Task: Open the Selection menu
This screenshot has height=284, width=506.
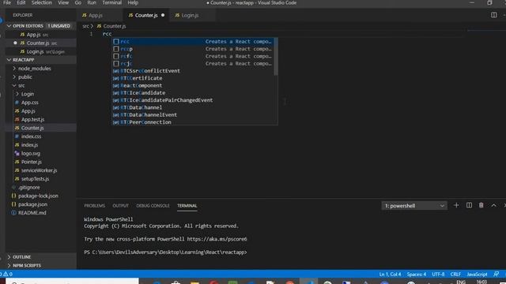Action: pos(41,2)
